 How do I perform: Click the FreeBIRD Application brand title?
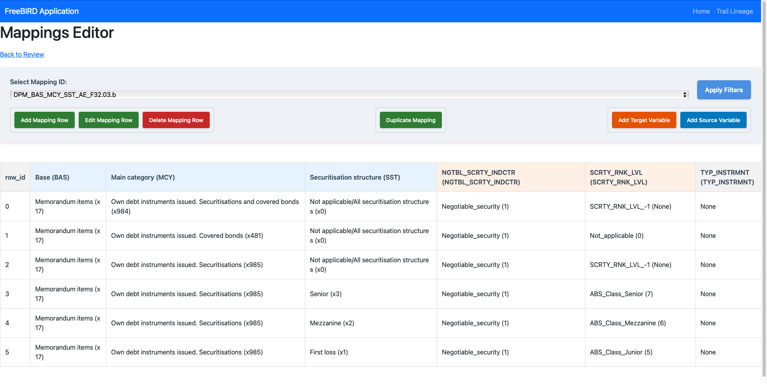tap(42, 12)
